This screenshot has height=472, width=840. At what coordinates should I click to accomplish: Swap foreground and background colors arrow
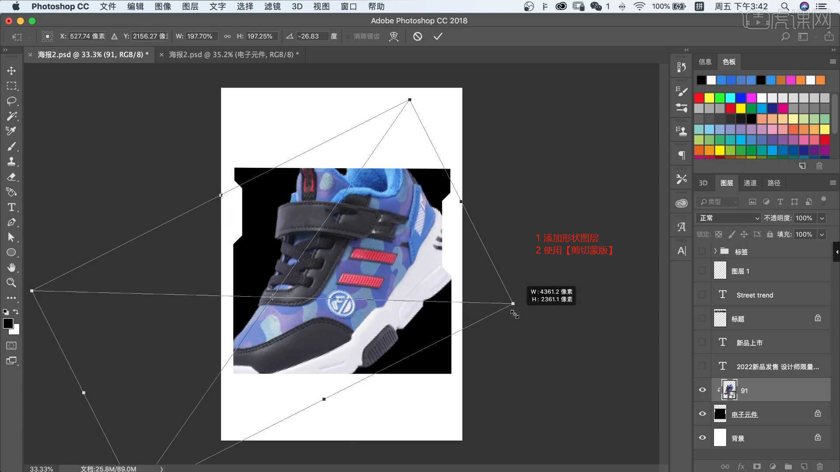[x=16, y=312]
